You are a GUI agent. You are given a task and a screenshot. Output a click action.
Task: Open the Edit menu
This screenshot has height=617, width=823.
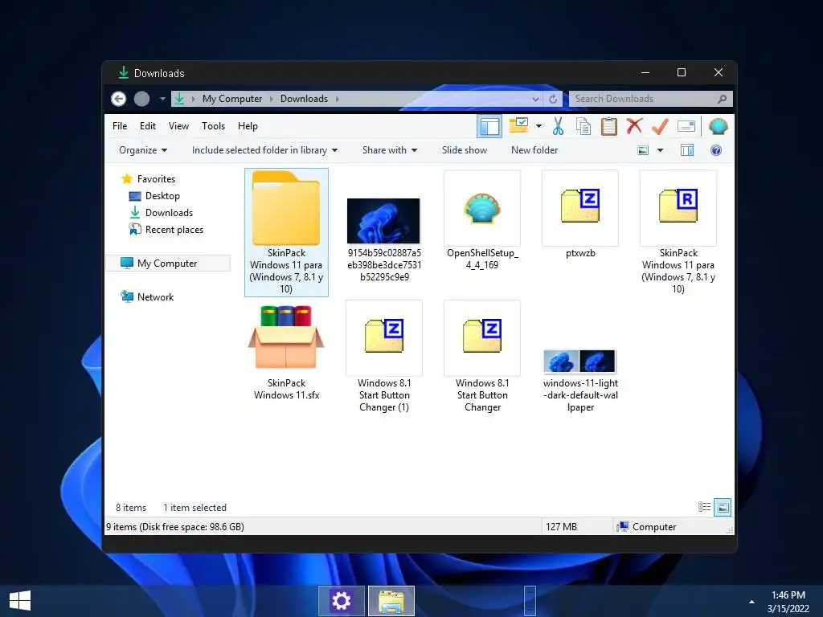point(148,126)
